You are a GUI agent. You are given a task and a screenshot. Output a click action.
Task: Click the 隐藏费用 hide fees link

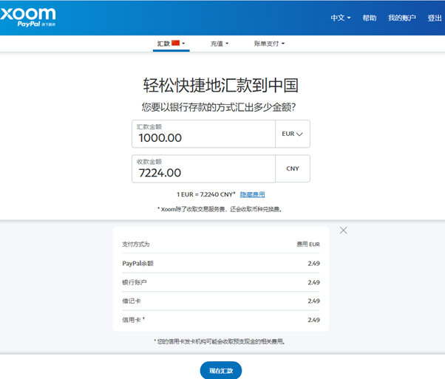coord(252,194)
